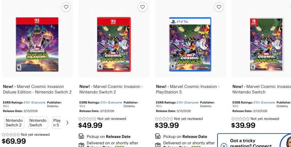Click the Deluxe Edition Switch 2 box art
Image resolution: width=291 pixels, height=147 pixels.
coord(37,44)
